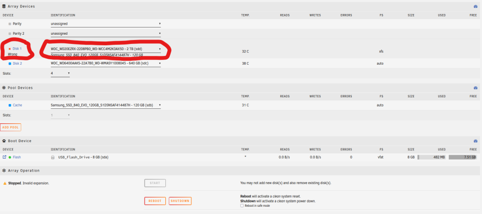
Task: Click the Parity 2 row label
Action: click(x=18, y=34)
